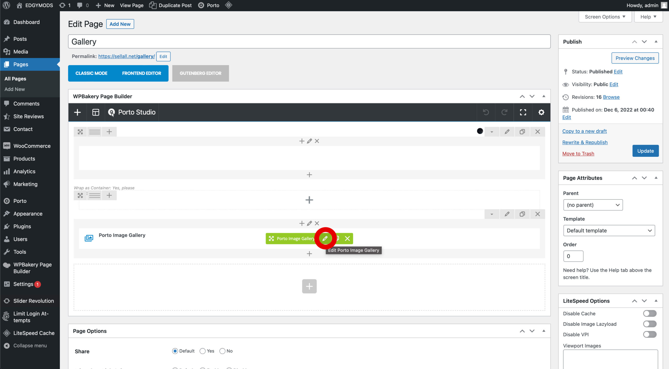The width and height of the screenshot is (669, 369).
Task: Clone the third row
Action: click(x=522, y=214)
